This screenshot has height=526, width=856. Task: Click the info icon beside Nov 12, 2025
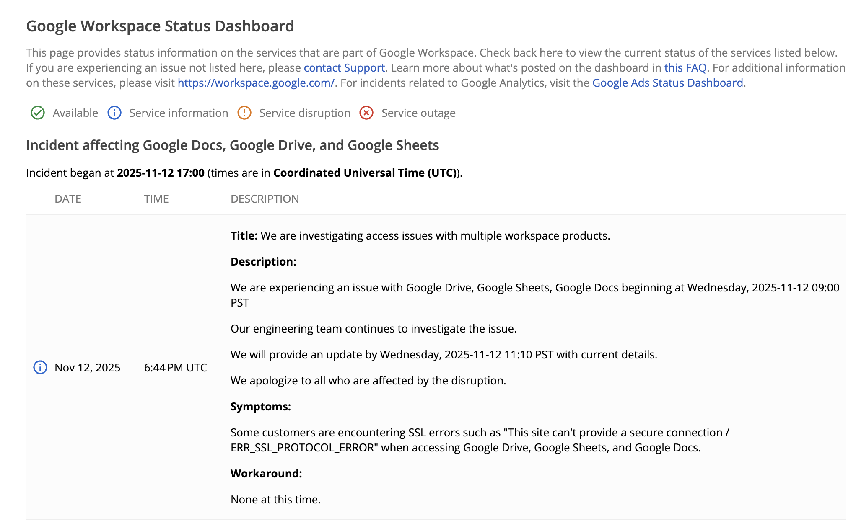point(40,368)
